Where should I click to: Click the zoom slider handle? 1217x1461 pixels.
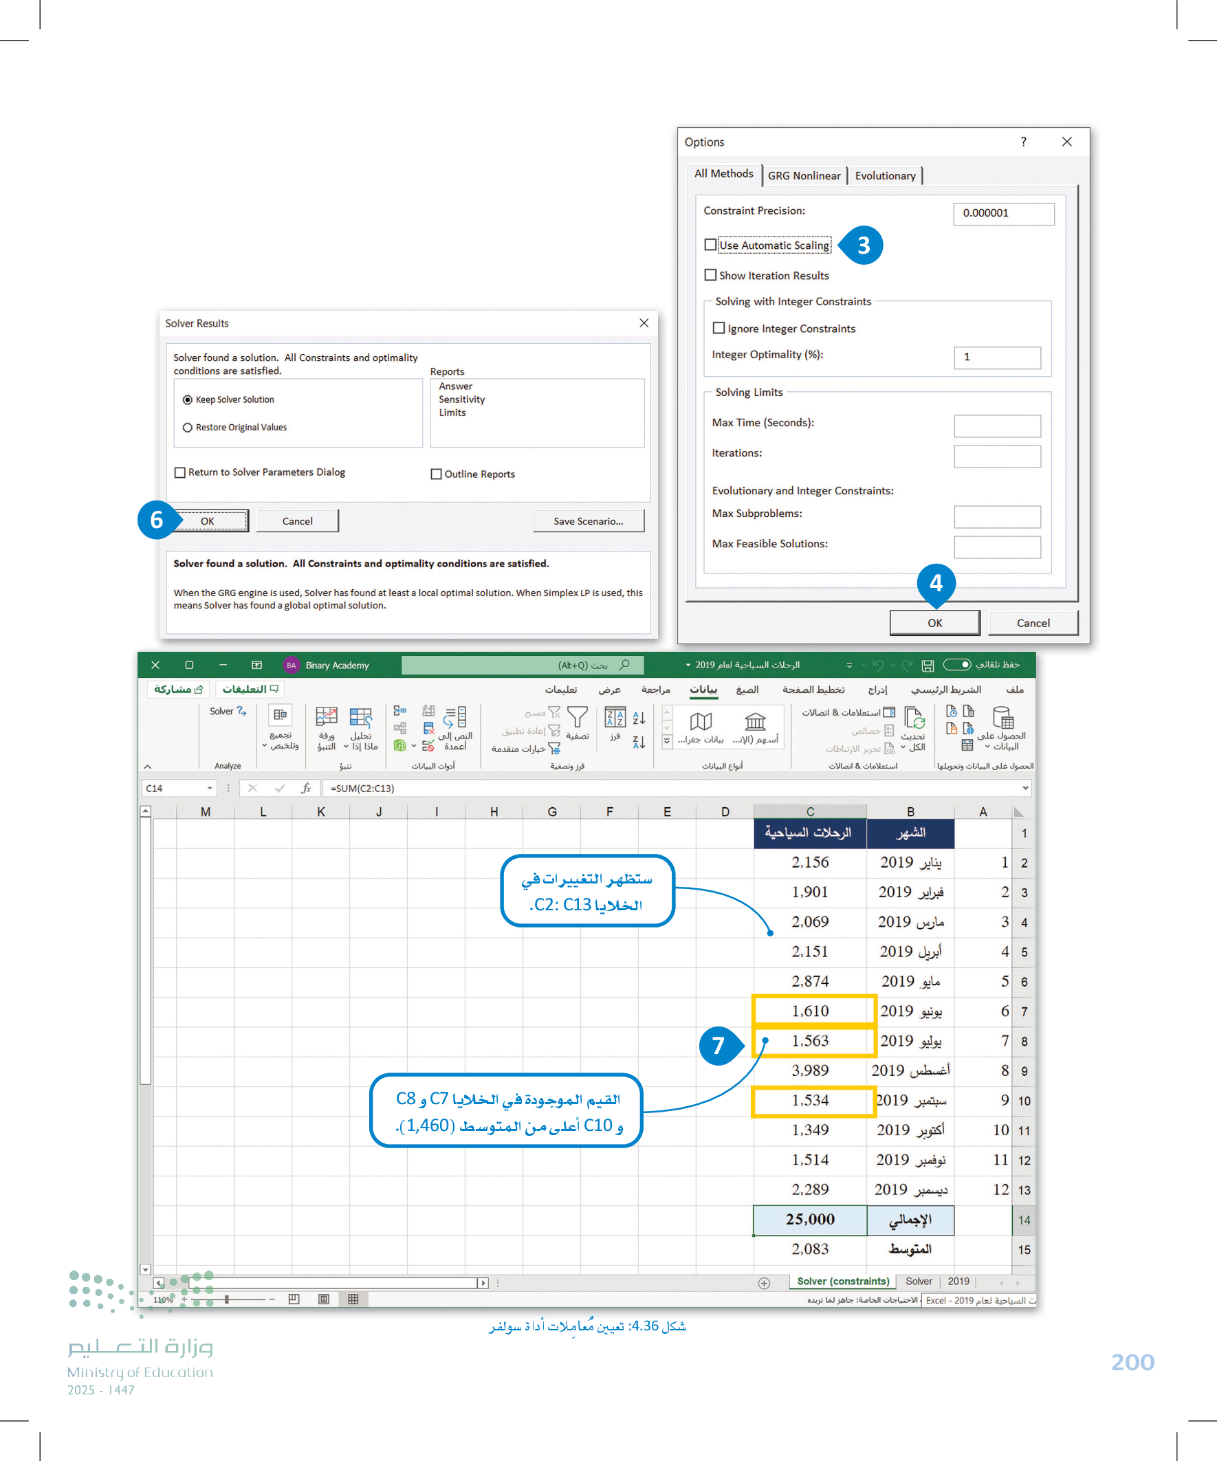pos(227,1299)
